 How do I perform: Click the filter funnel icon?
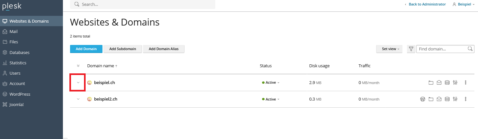[411, 49]
